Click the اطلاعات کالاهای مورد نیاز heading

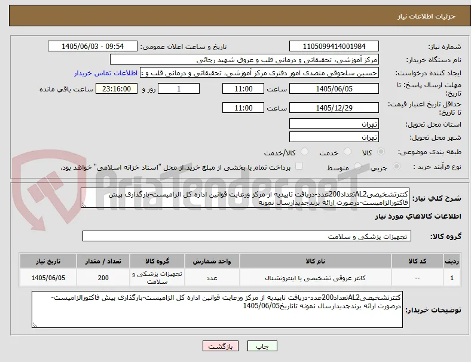[418, 216]
